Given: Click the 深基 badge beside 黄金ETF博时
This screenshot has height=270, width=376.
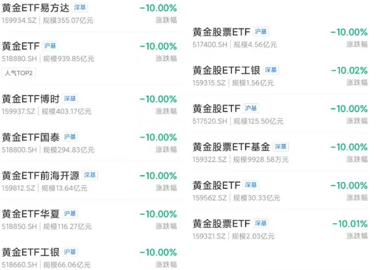Looking at the screenshot, I should coord(70,99).
